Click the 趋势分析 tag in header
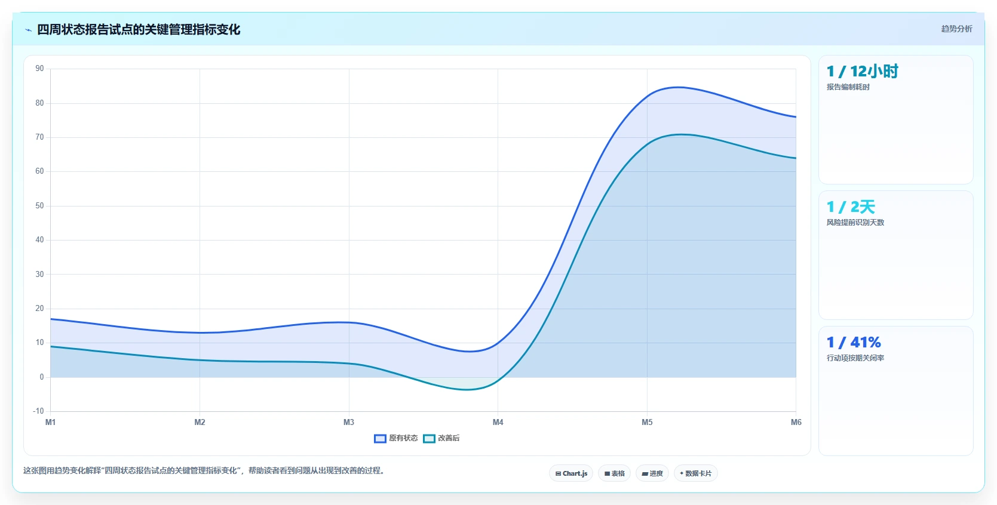 956,29
